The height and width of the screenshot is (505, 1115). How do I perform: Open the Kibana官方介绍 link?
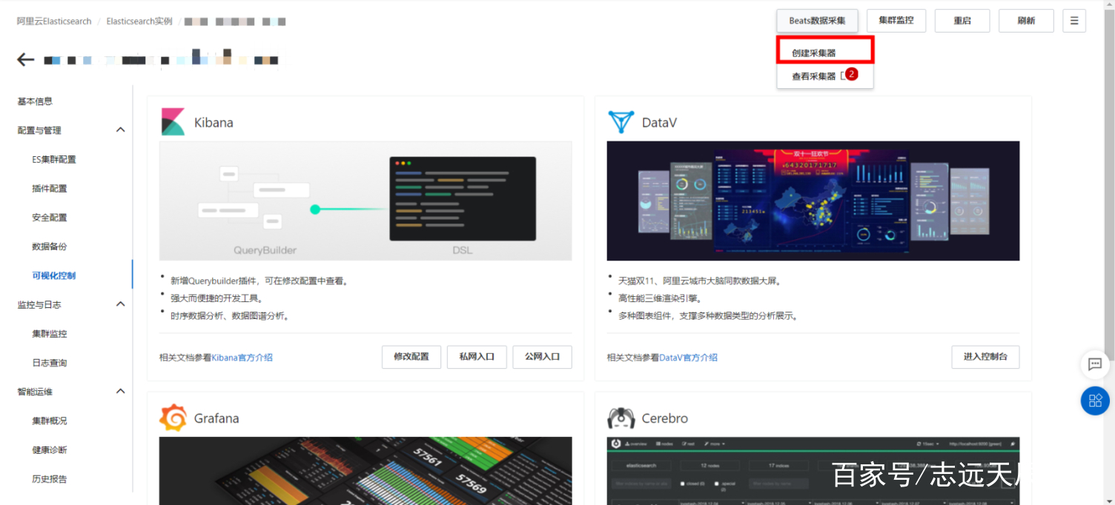click(x=242, y=358)
